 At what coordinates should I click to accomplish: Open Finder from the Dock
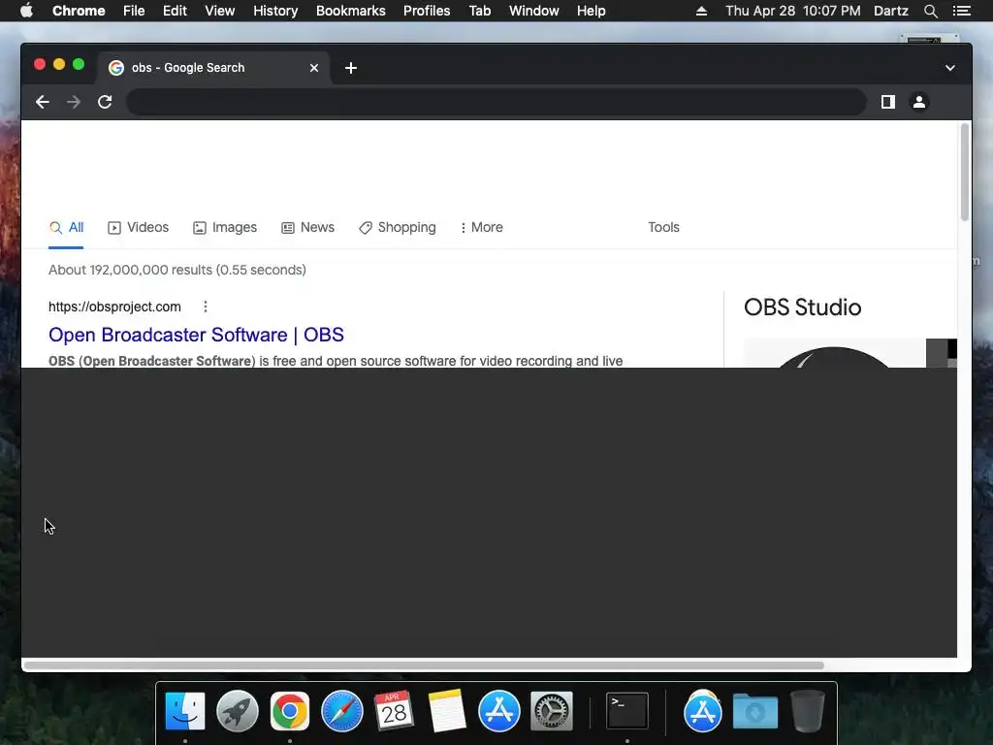pos(185,711)
